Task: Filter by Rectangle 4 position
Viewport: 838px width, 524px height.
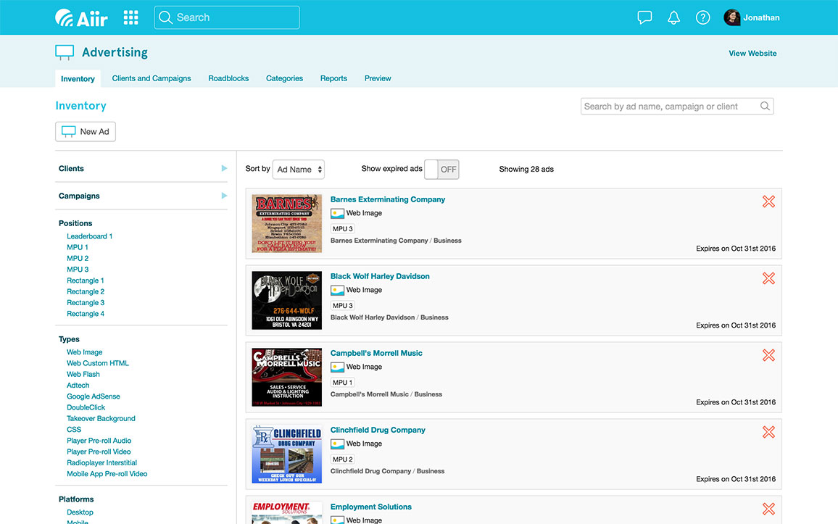Action: click(86, 314)
